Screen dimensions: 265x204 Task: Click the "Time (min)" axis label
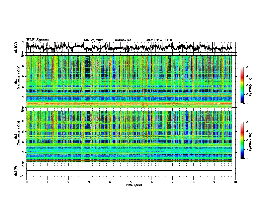click(134, 185)
